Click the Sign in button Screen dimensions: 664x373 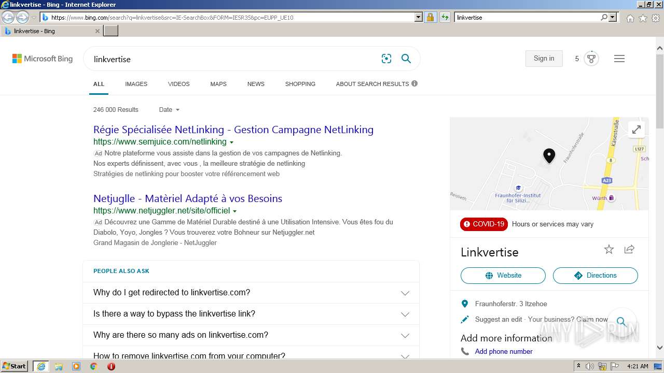coord(544,59)
